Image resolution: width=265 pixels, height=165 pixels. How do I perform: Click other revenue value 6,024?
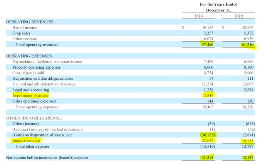tap(208, 39)
